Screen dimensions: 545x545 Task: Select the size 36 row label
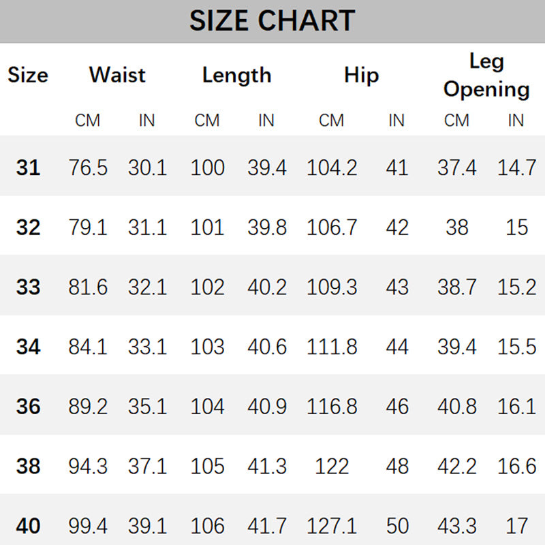(x=28, y=407)
